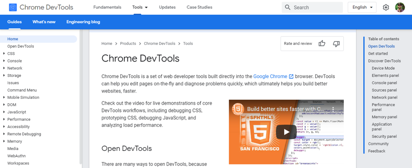Image resolution: width=412 pixels, height=168 pixels.
Task: Open the Open DevTools sidebar item
Action: [20, 46]
